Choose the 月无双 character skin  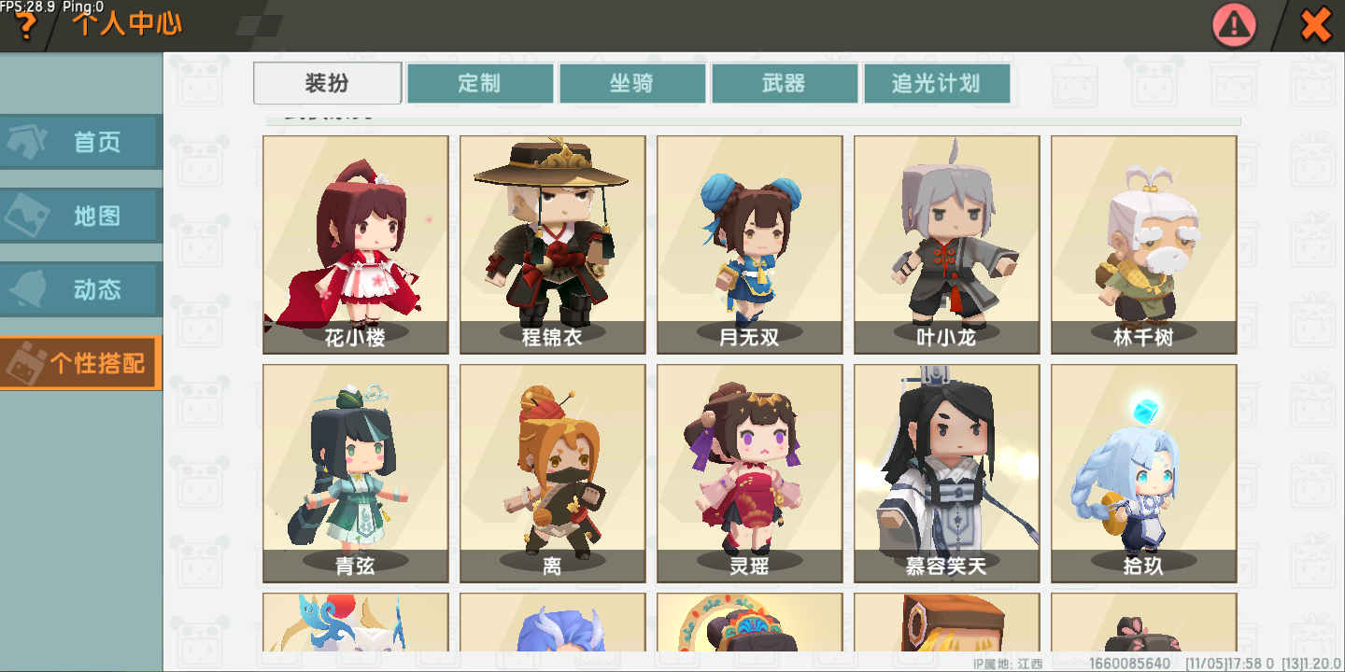click(x=750, y=245)
